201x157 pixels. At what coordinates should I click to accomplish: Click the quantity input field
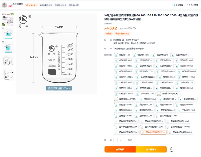click(x=120, y=140)
